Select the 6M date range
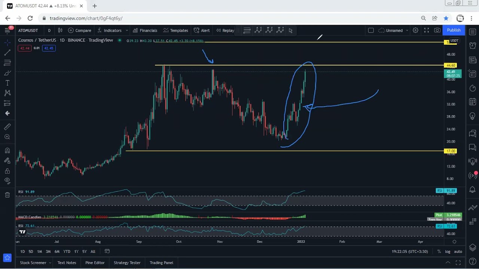 click(57, 251)
